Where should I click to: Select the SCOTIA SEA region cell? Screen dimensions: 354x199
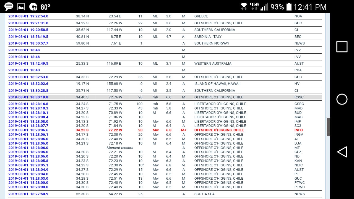click(x=204, y=194)
